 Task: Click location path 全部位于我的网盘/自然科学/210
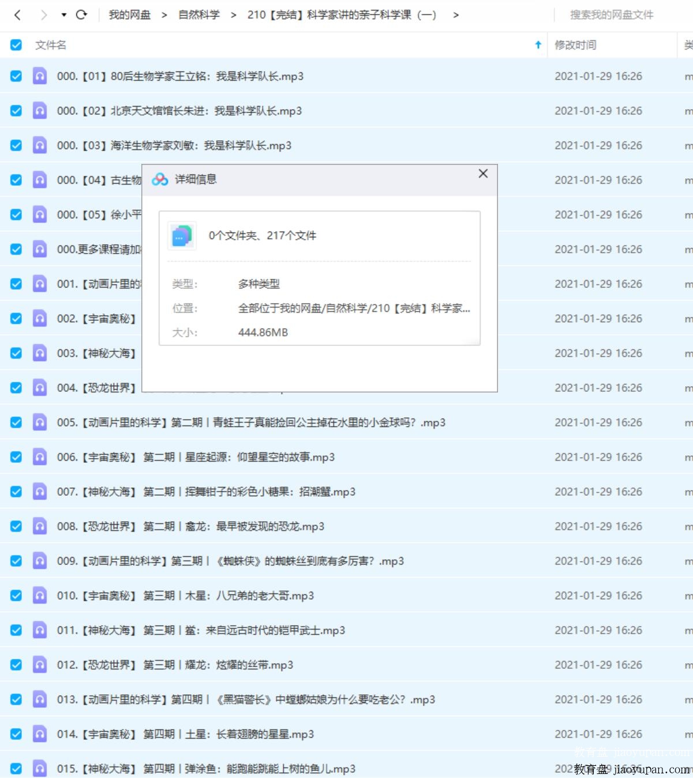click(354, 308)
